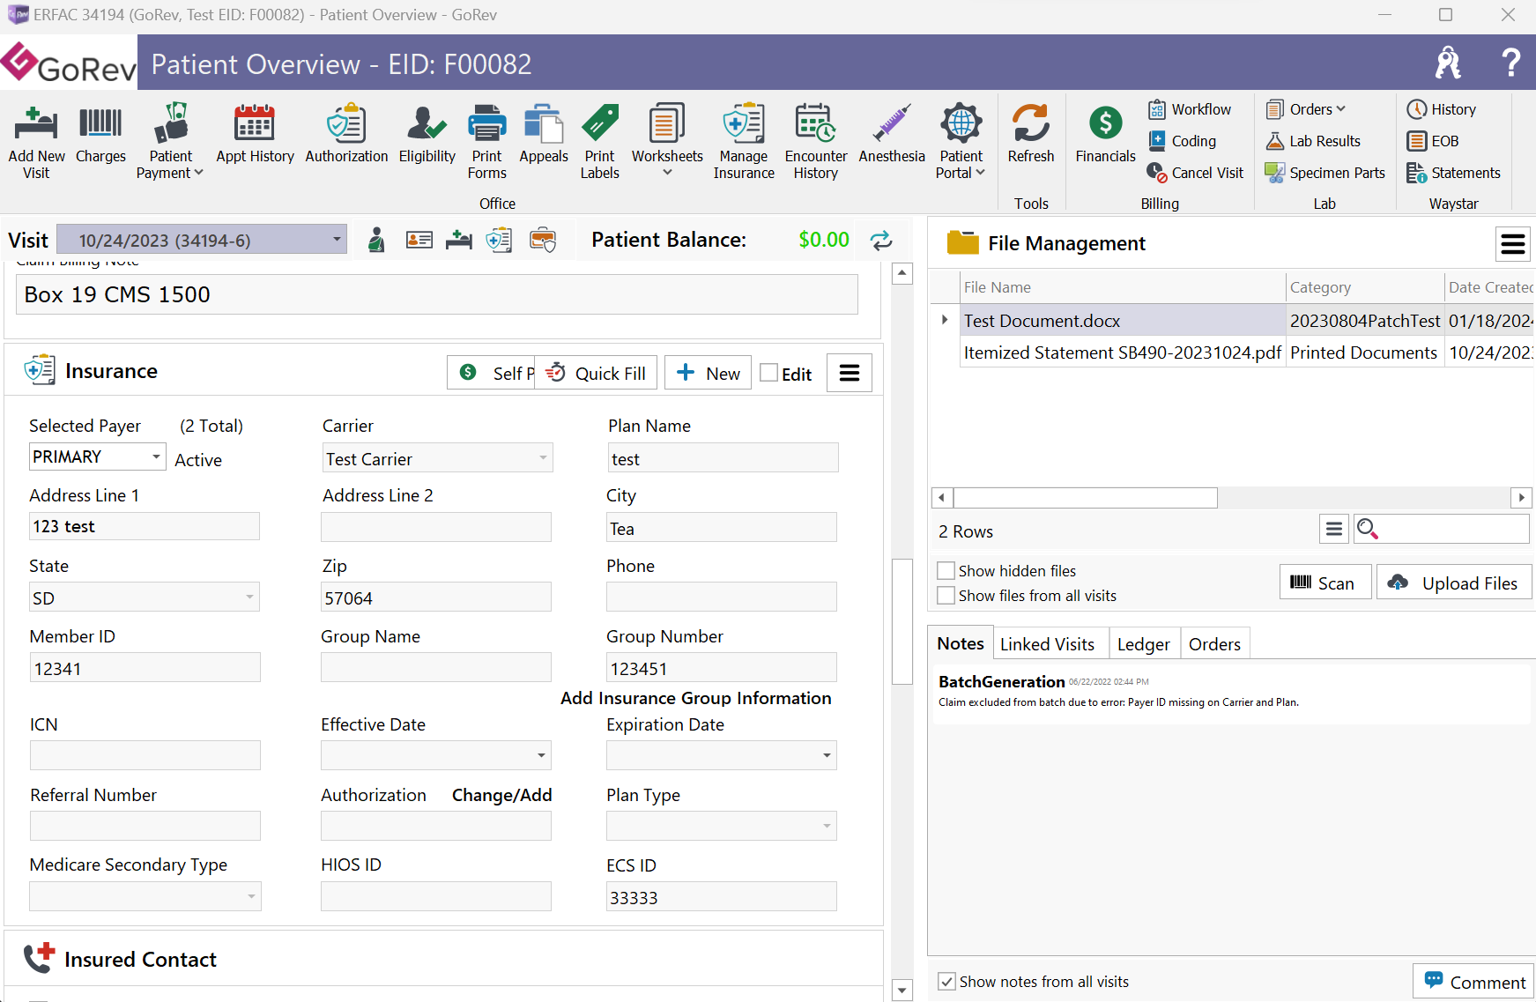Switch to the Linked Visits tab
The width and height of the screenshot is (1536, 1002).
click(x=1047, y=644)
